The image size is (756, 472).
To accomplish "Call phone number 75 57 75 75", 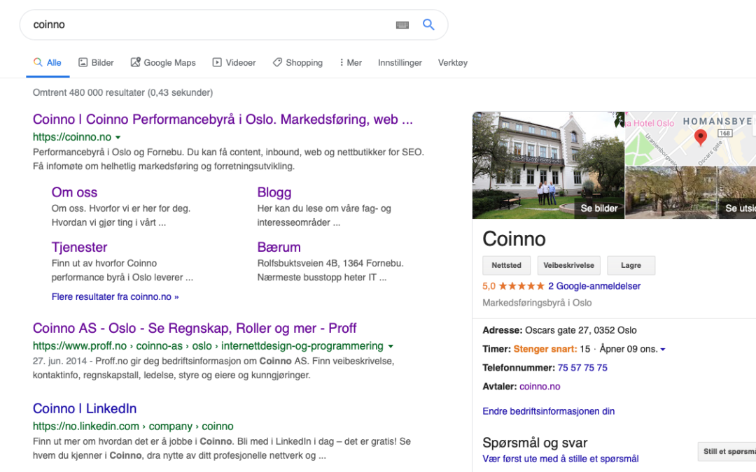I will [582, 368].
